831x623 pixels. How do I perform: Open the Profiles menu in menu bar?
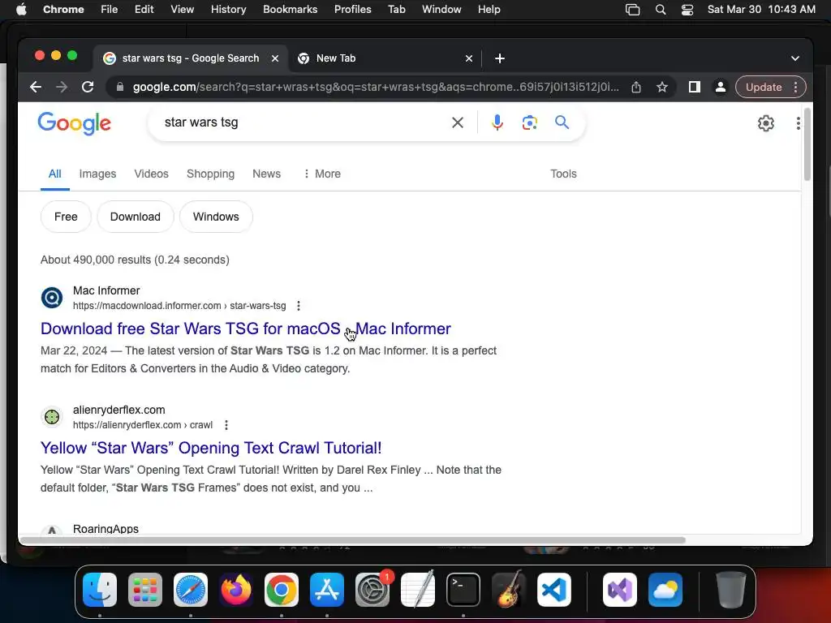click(x=352, y=10)
